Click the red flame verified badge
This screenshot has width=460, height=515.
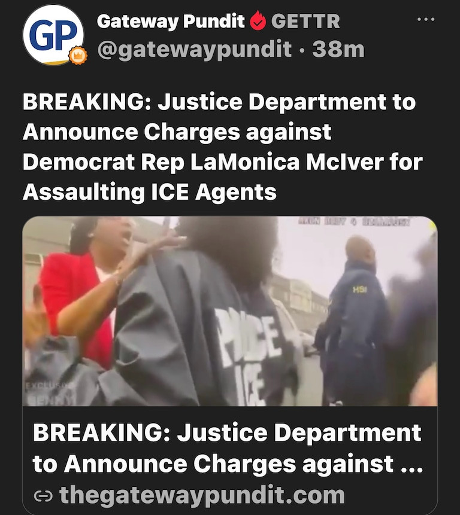click(x=258, y=21)
